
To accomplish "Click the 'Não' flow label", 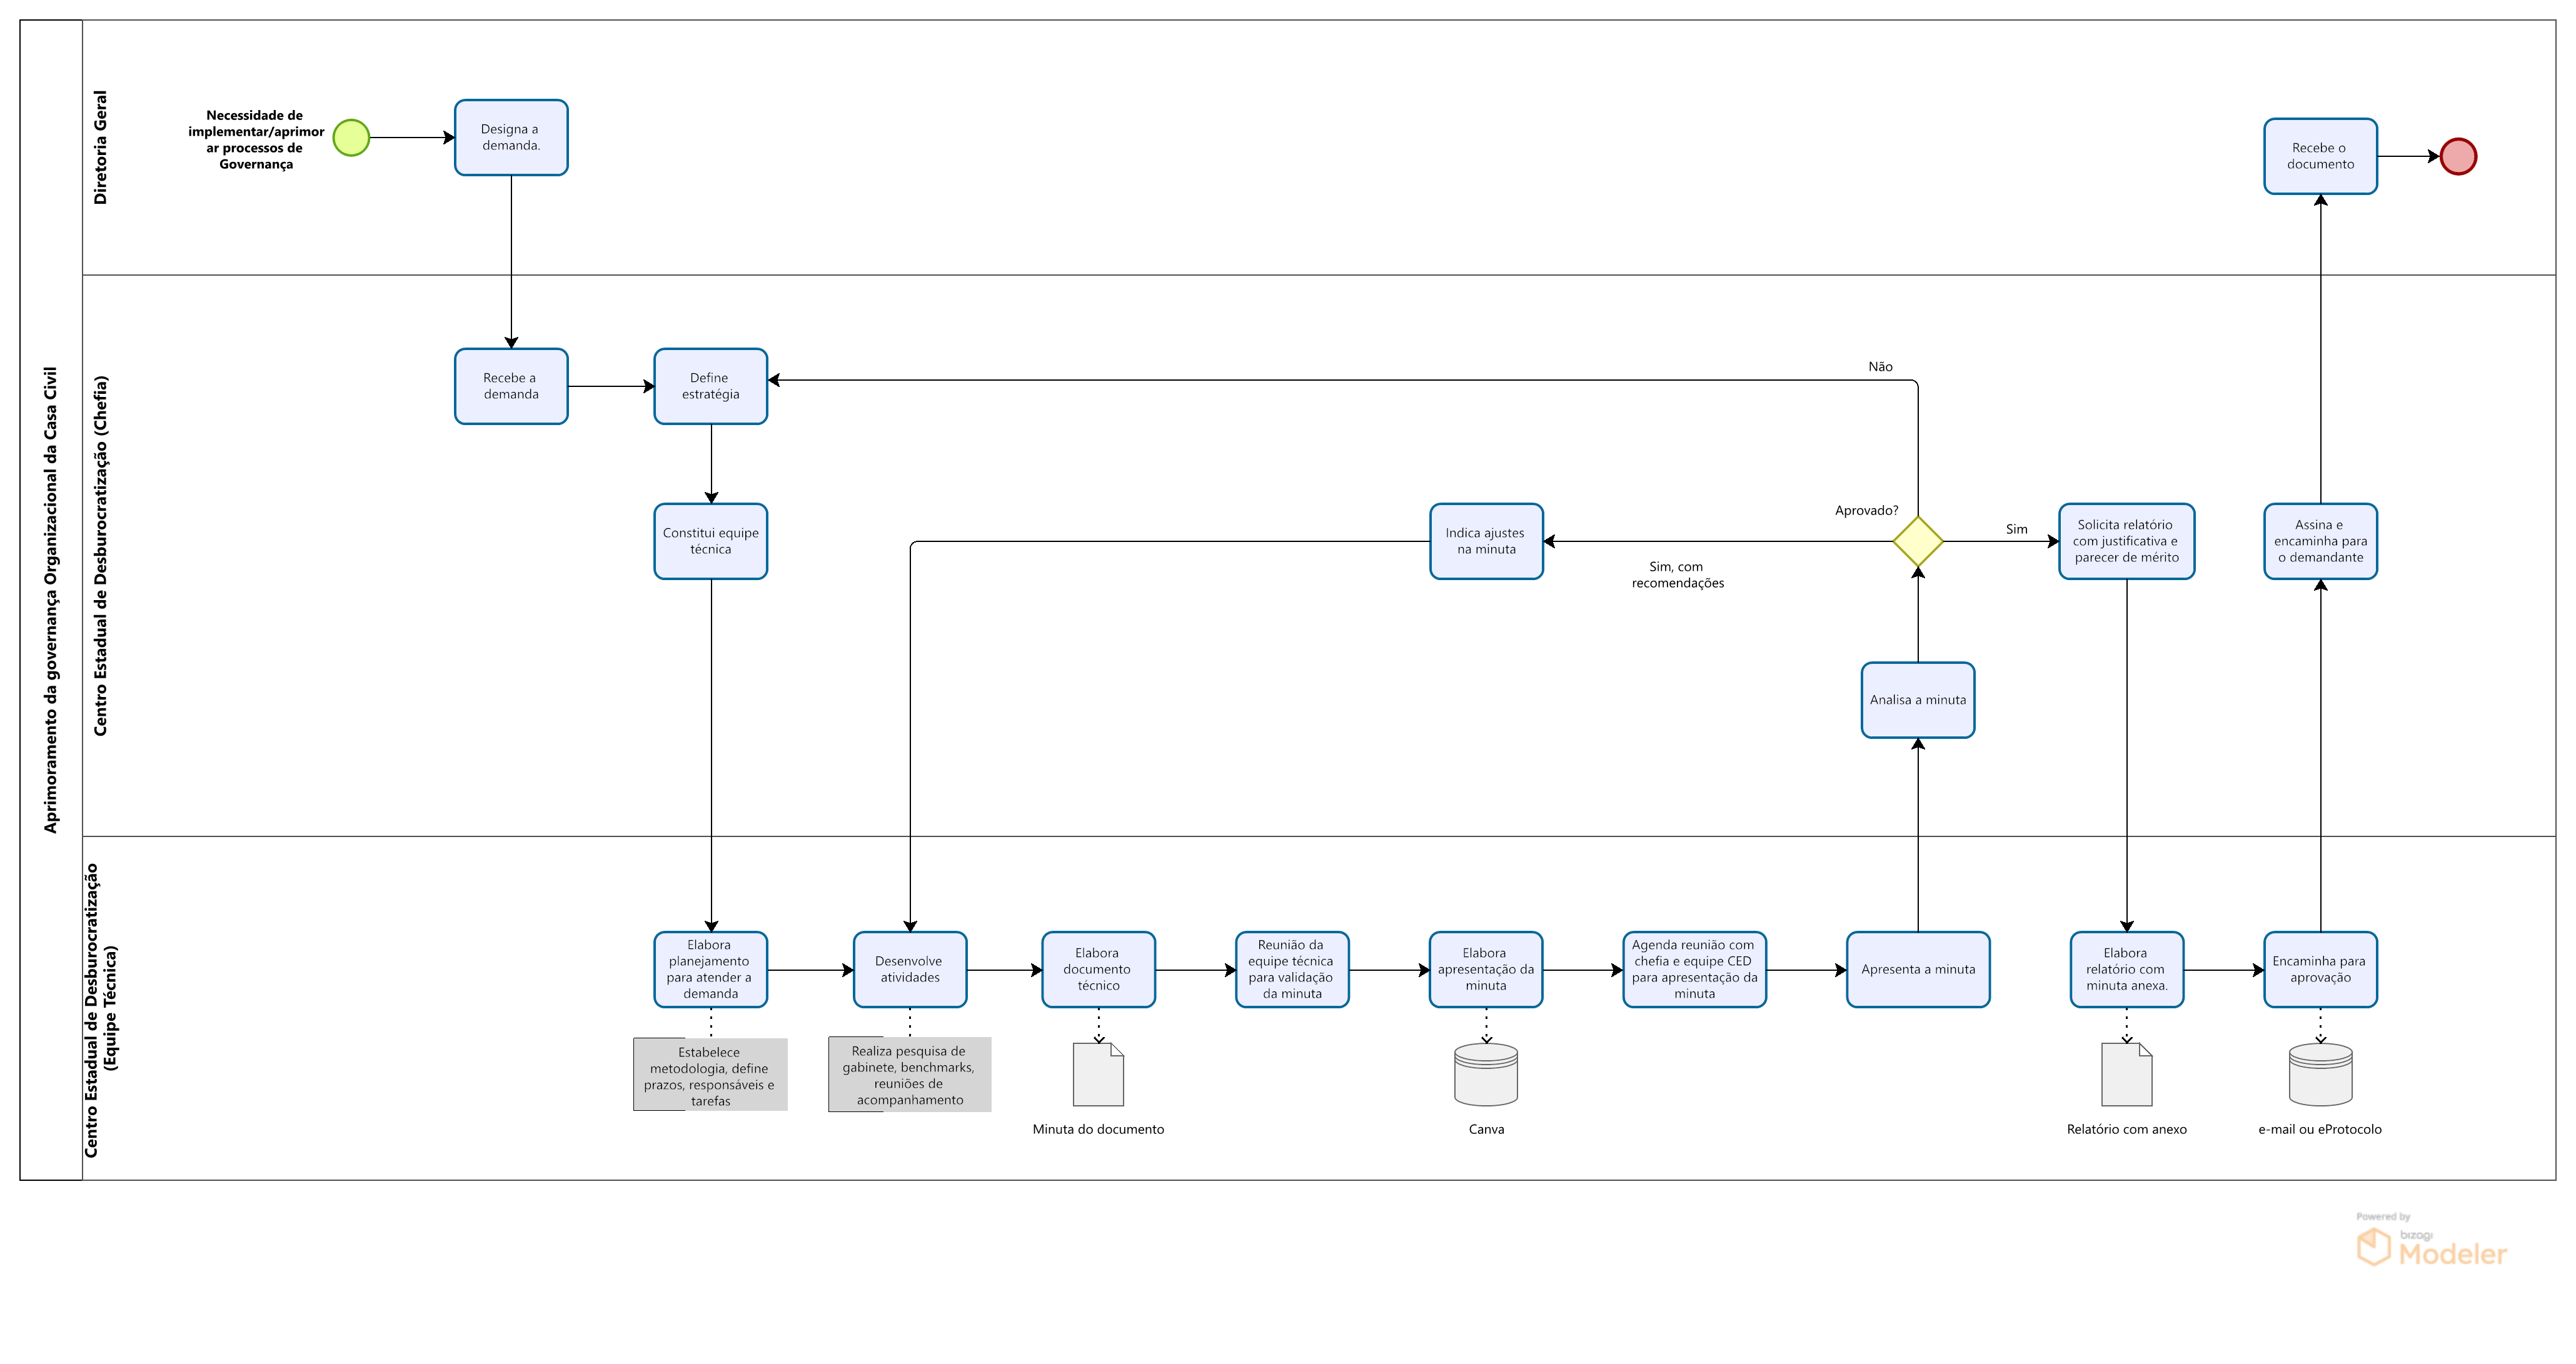I will [x=1880, y=367].
